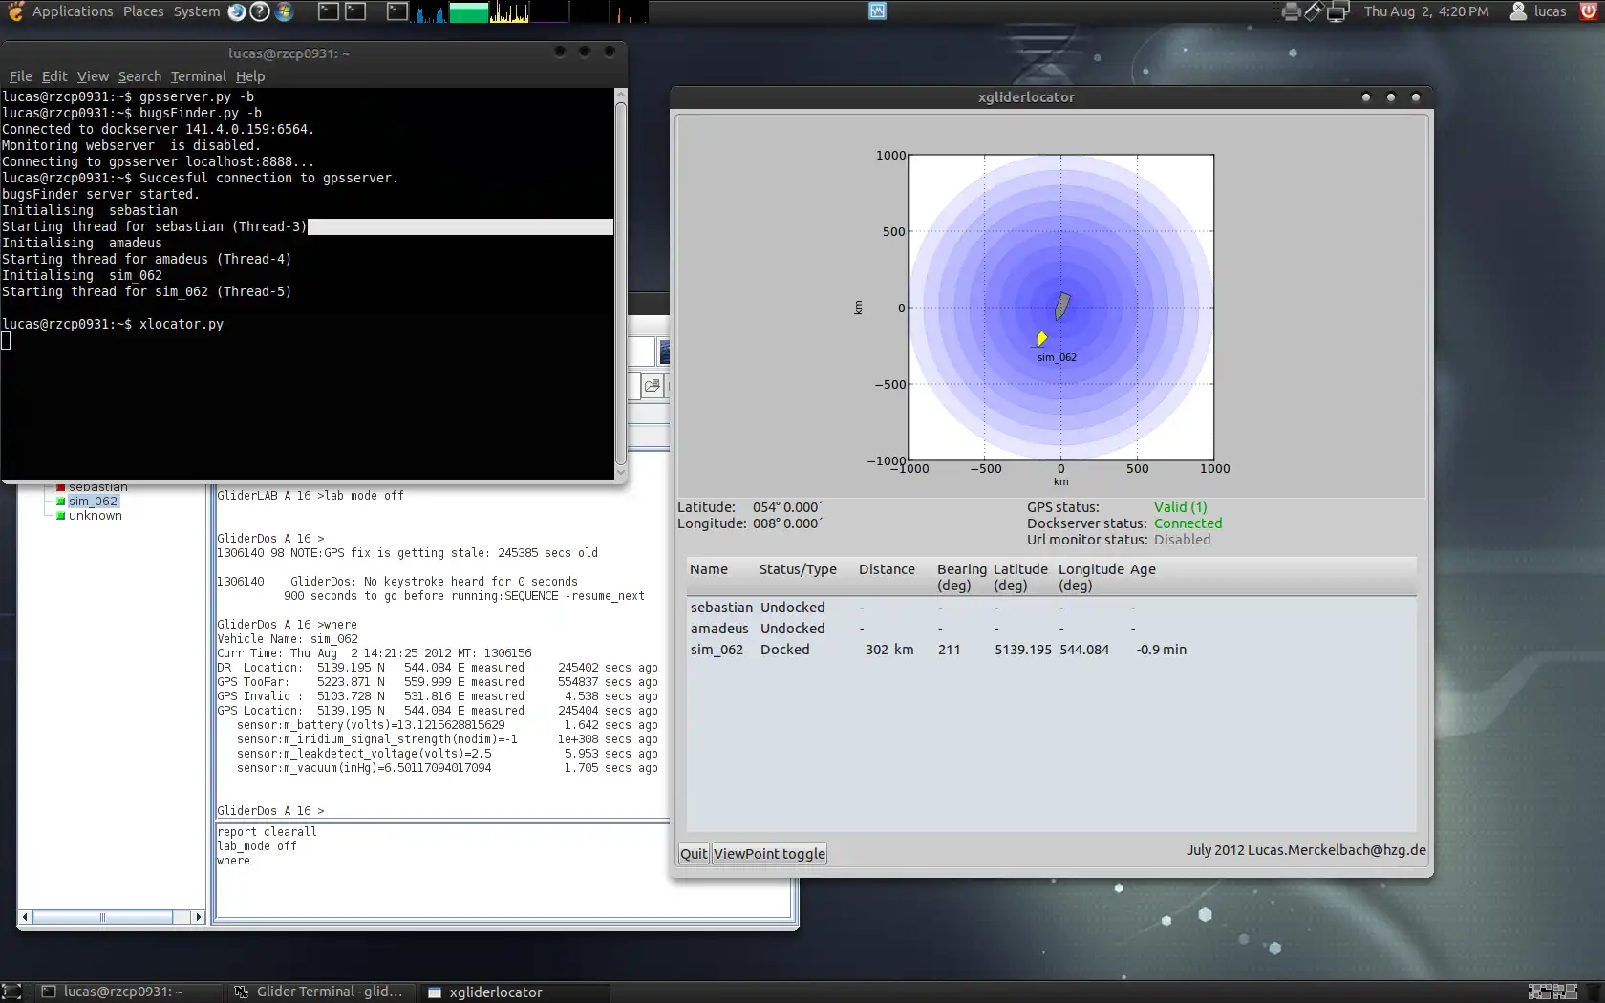Open the Terminal menu in terminal window
This screenshot has height=1003, width=1605.
click(x=198, y=76)
